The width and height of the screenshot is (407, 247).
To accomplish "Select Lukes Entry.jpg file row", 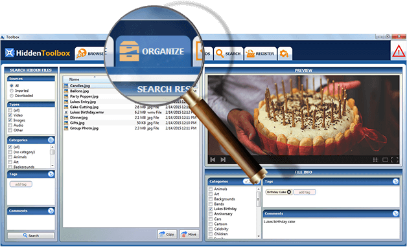I will point(131,102).
